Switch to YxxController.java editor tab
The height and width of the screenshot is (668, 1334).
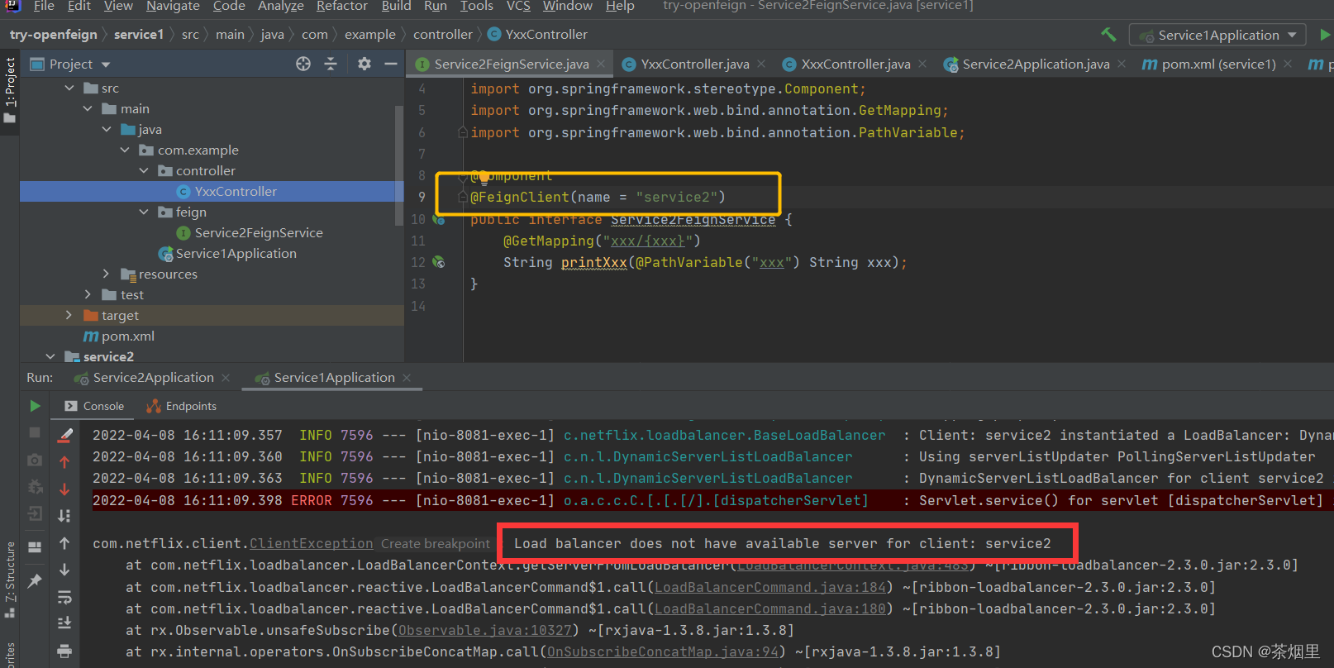tap(694, 64)
